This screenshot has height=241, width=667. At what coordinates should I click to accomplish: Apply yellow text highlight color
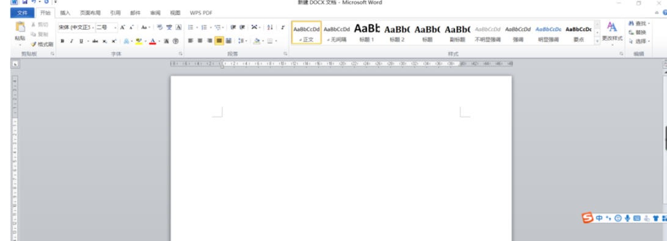(x=139, y=41)
